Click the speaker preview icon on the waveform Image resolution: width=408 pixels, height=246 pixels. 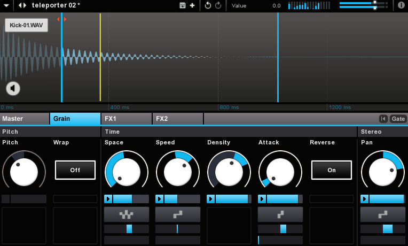13,88
